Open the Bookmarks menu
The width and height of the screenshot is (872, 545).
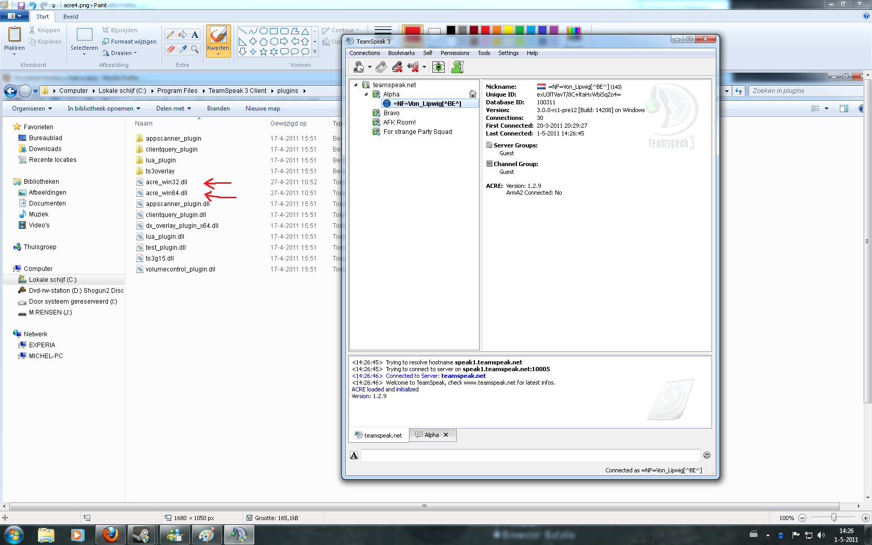click(x=402, y=53)
